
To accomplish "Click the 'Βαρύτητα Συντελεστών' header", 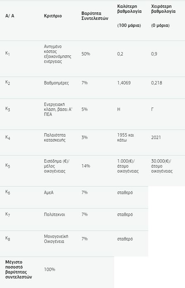I will [x=95, y=16].
